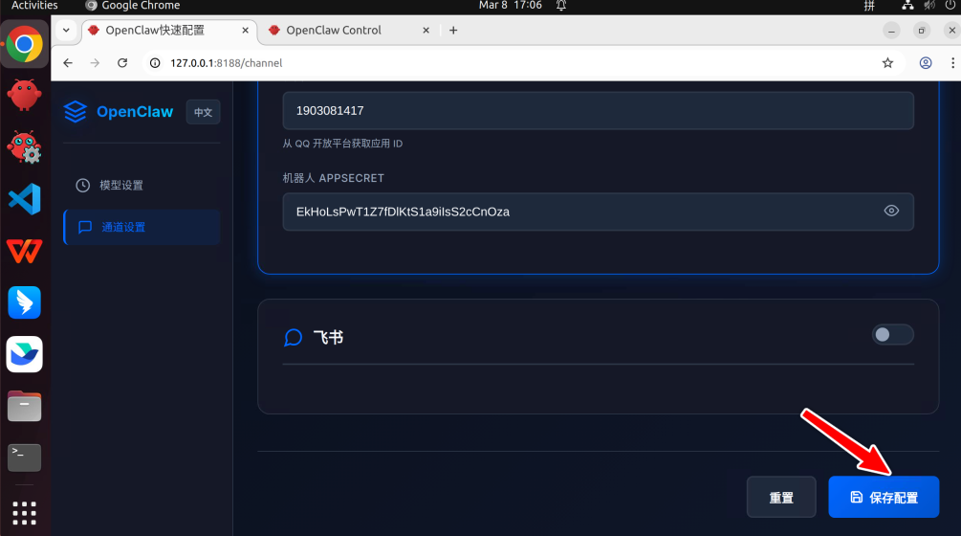This screenshot has height=536, width=961.
Task: Reveal the APPSECRET with eye icon
Action: (x=891, y=212)
